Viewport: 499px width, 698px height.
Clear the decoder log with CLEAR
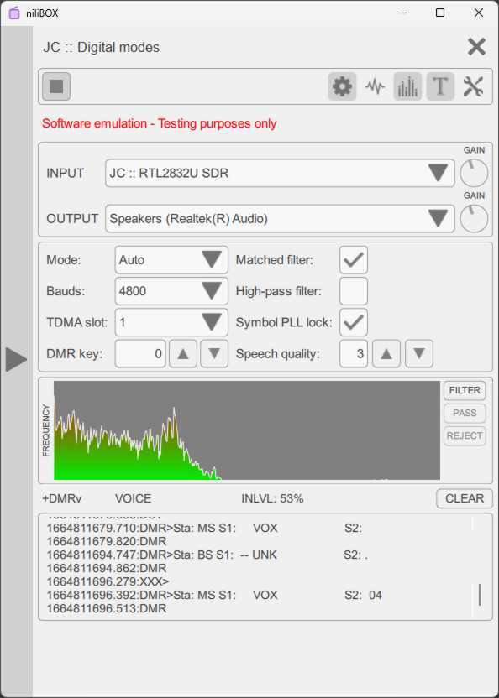(x=465, y=498)
